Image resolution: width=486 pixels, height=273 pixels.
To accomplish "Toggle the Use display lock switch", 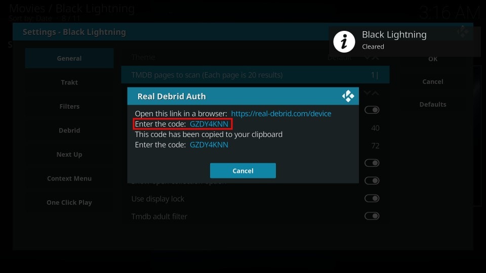I will click(372, 198).
